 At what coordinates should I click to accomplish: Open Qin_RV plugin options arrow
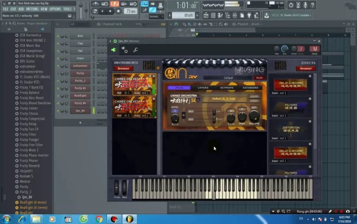coord(110,41)
